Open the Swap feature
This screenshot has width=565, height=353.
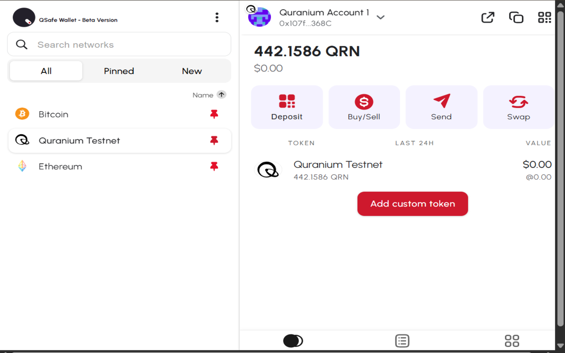click(518, 107)
